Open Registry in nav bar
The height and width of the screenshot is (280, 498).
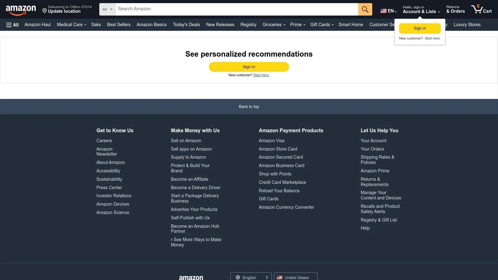pos(248,25)
